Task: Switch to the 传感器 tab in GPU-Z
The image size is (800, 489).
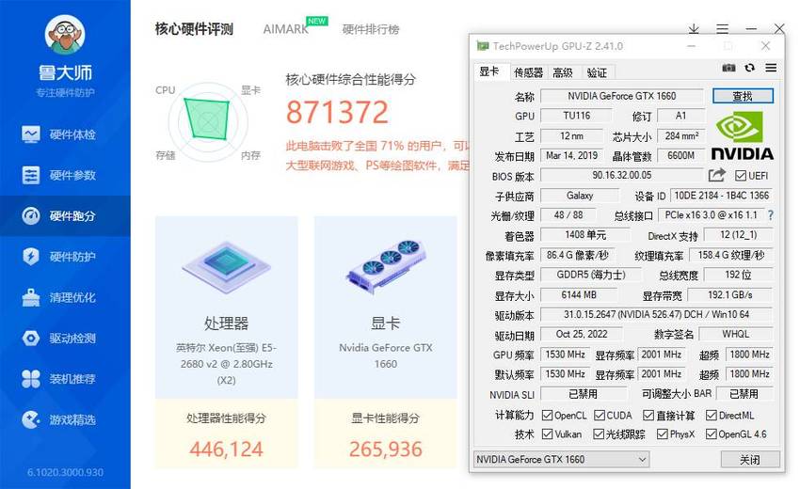Action: click(x=528, y=73)
